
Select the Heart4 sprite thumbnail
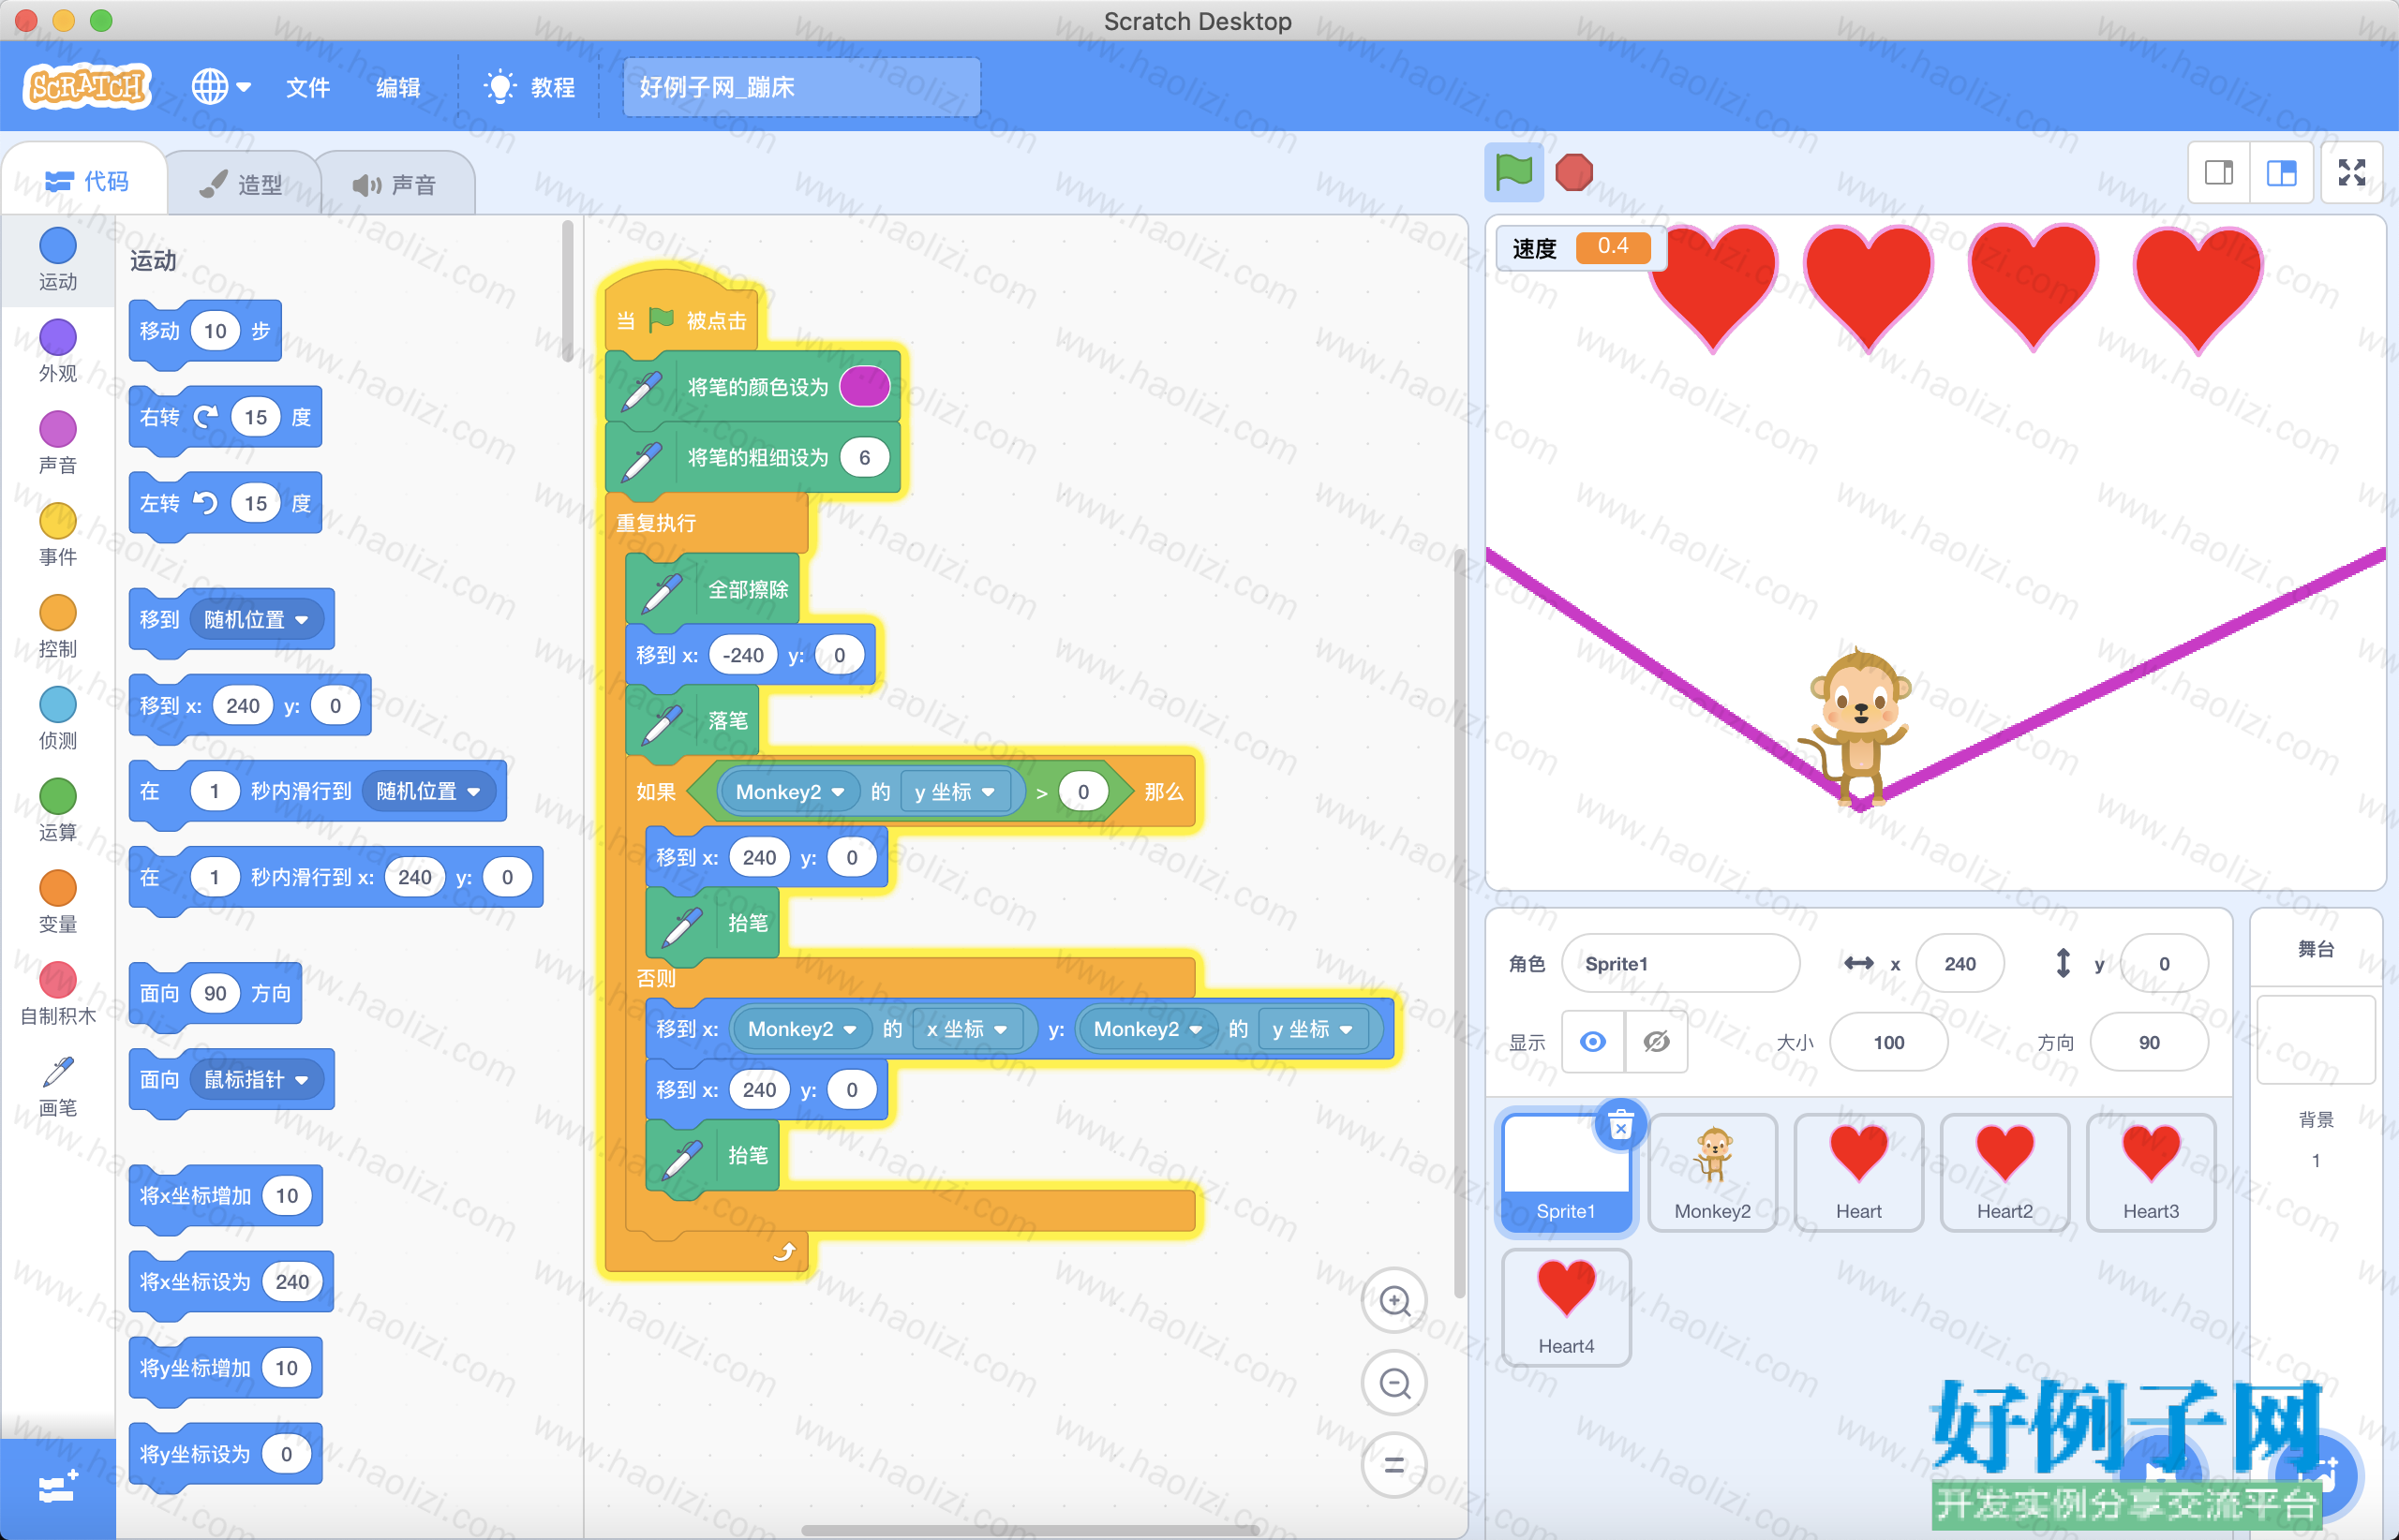(x=1567, y=1307)
